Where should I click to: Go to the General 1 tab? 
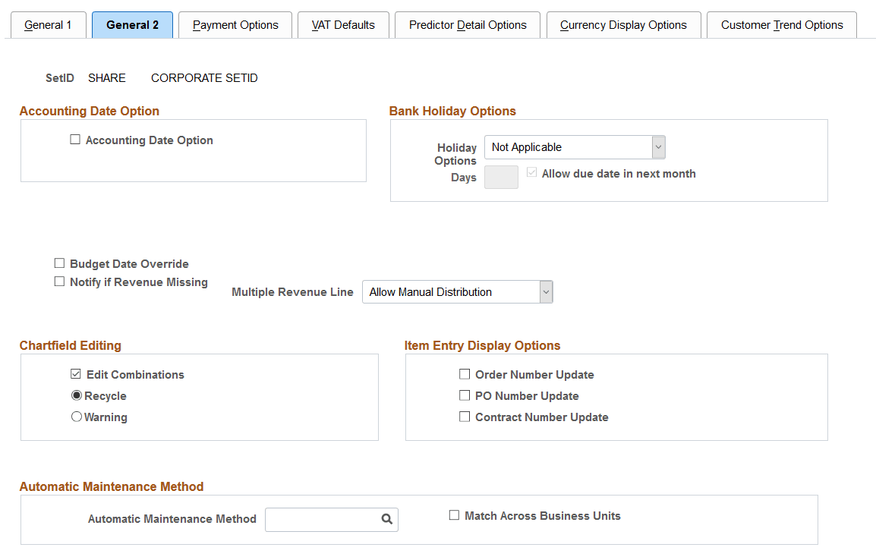pos(48,24)
